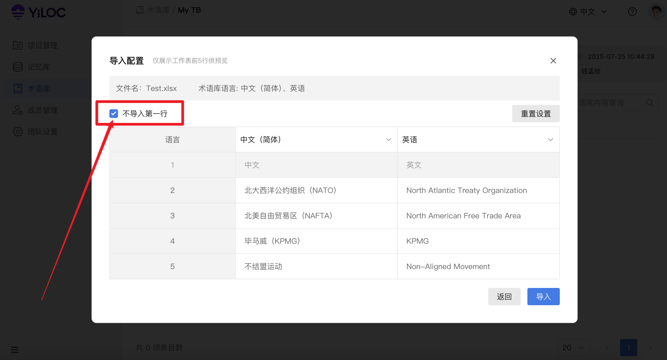The height and width of the screenshot is (360, 667).
Task: Click cell North Atlantic Treaty Organization
Action: (478, 190)
